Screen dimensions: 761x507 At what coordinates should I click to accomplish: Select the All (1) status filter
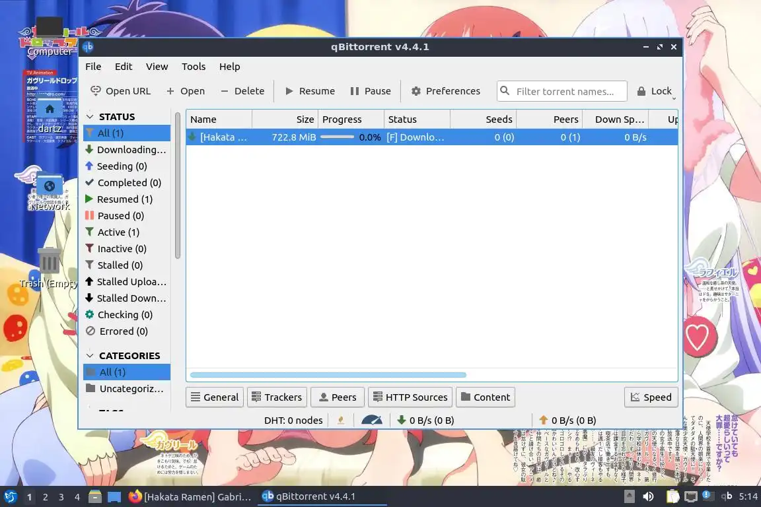(x=127, y=133)
